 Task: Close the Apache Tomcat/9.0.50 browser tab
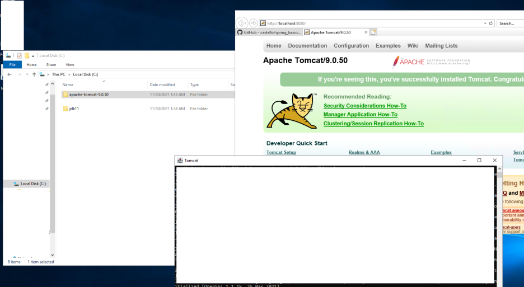[366, 32]
